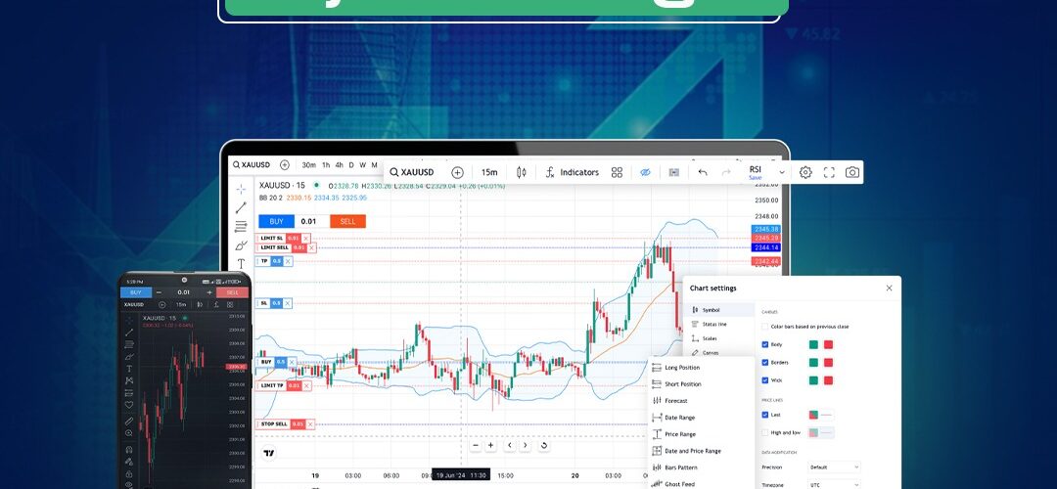1057x489 pixels.
Task: Toggle the Last price line checkbox
Action: [x=765, y=415]
